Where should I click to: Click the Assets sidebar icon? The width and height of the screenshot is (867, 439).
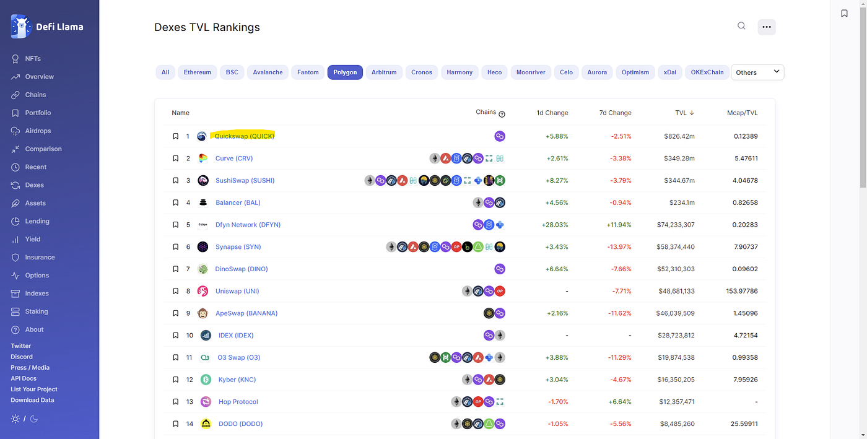click(15, 203)
